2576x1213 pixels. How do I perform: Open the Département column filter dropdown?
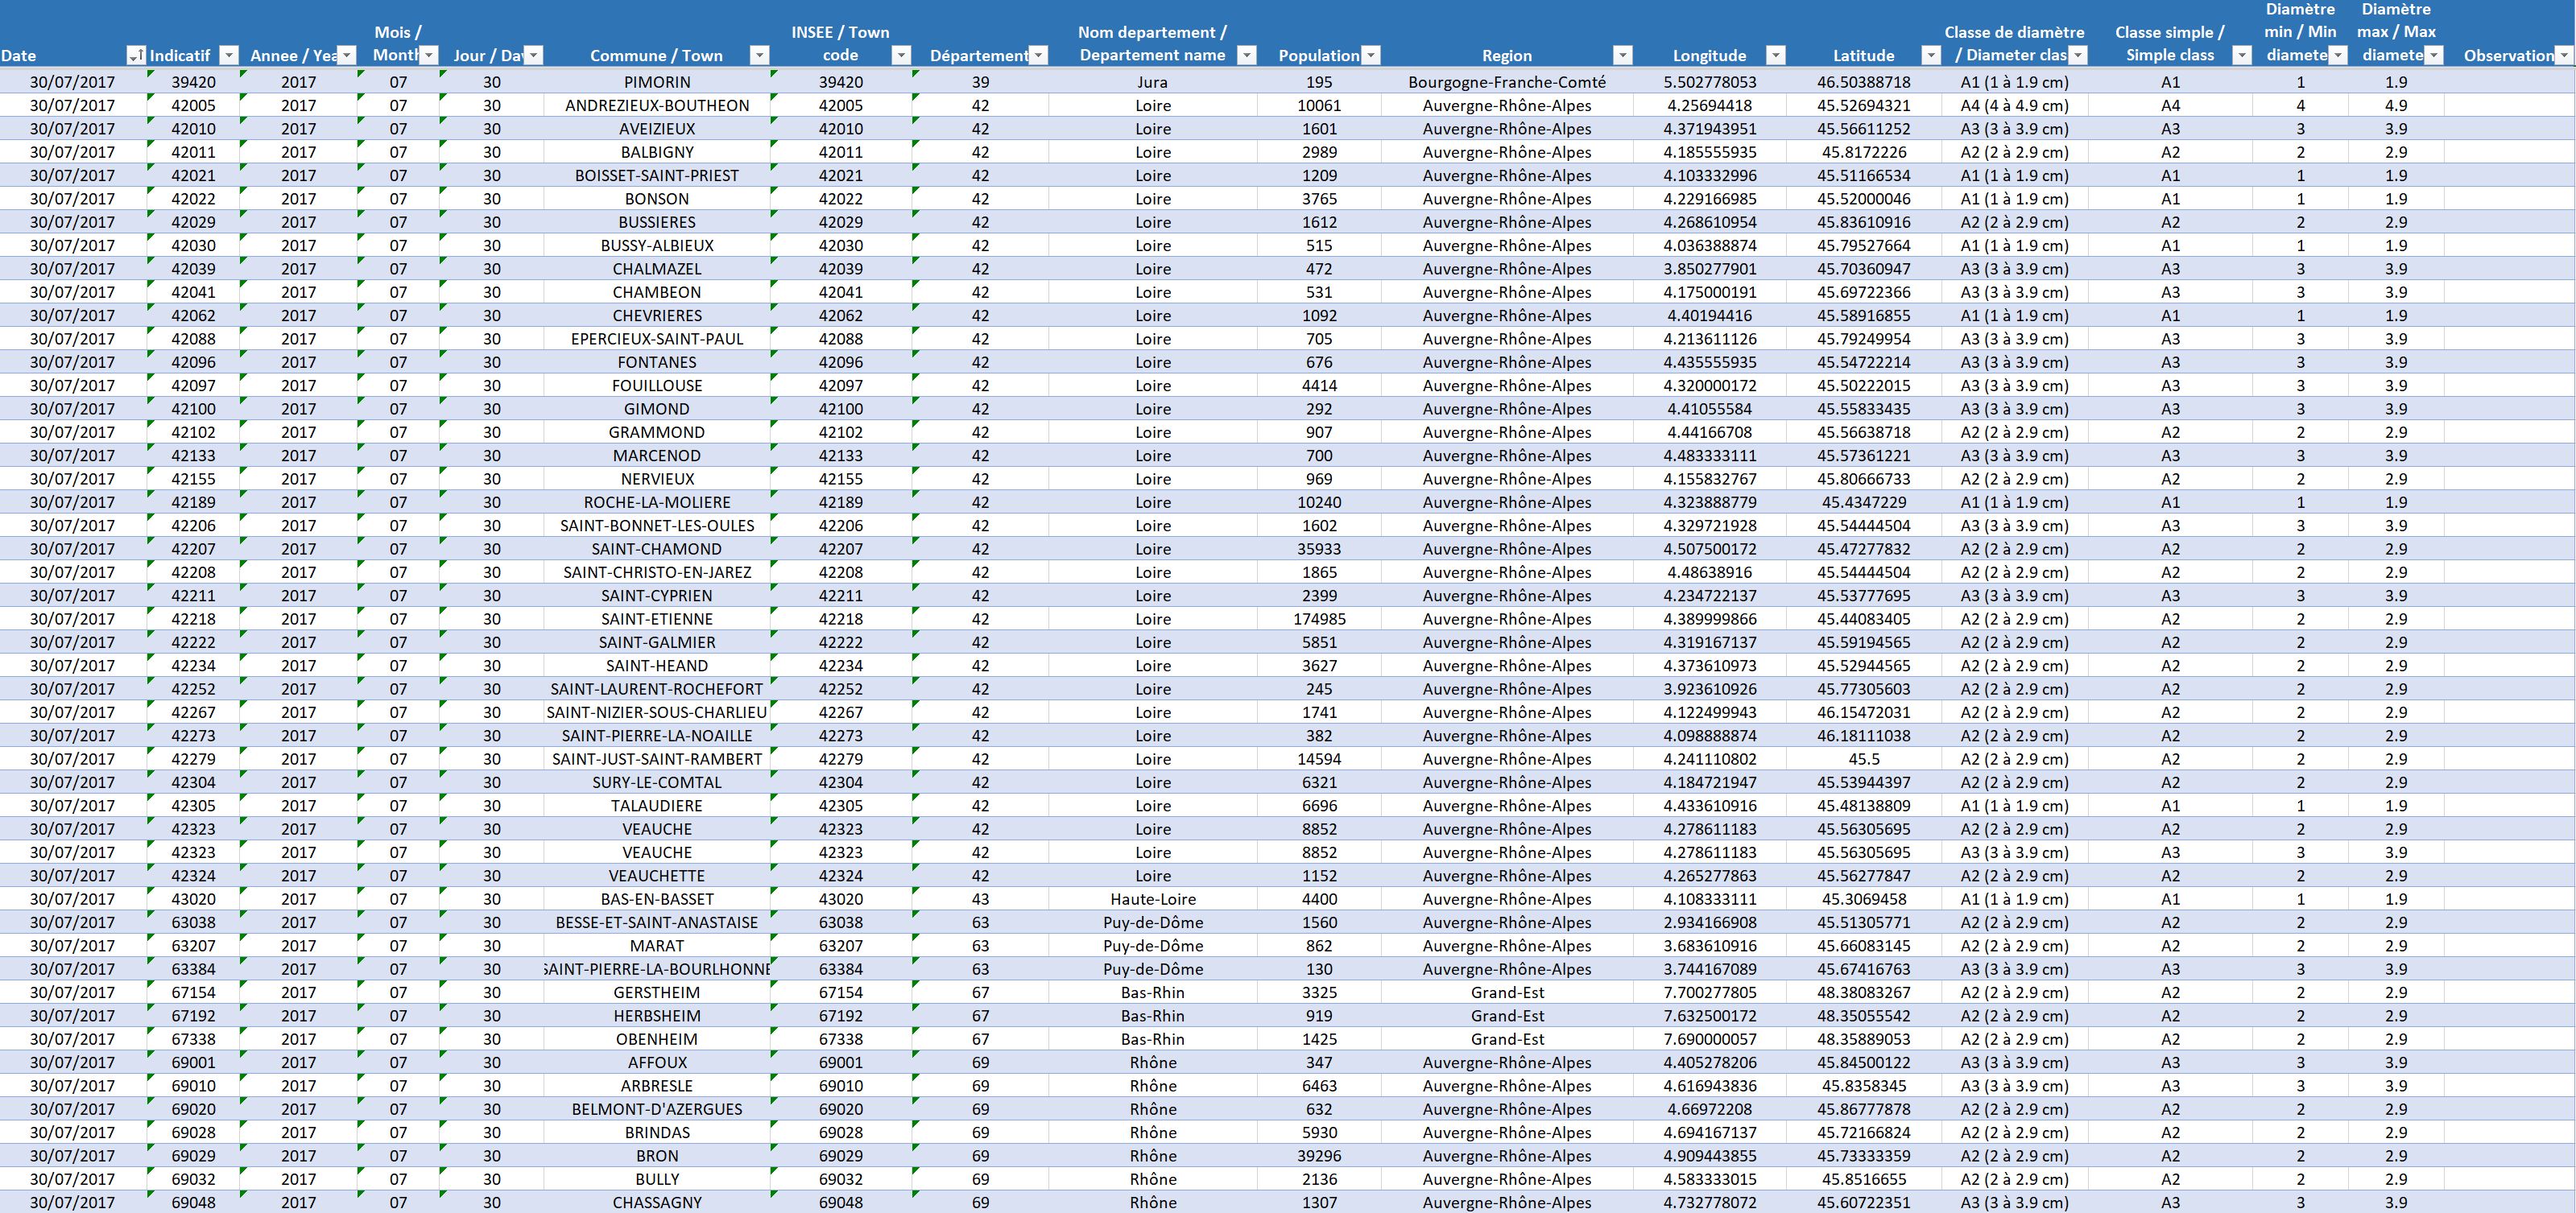(1039, 56)
